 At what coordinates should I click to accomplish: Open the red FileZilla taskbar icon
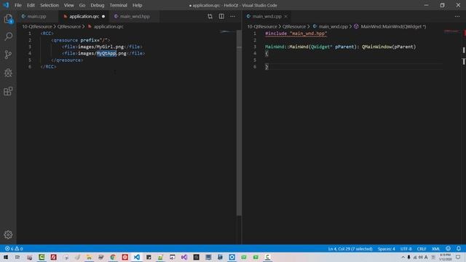(x=53, y=257)
